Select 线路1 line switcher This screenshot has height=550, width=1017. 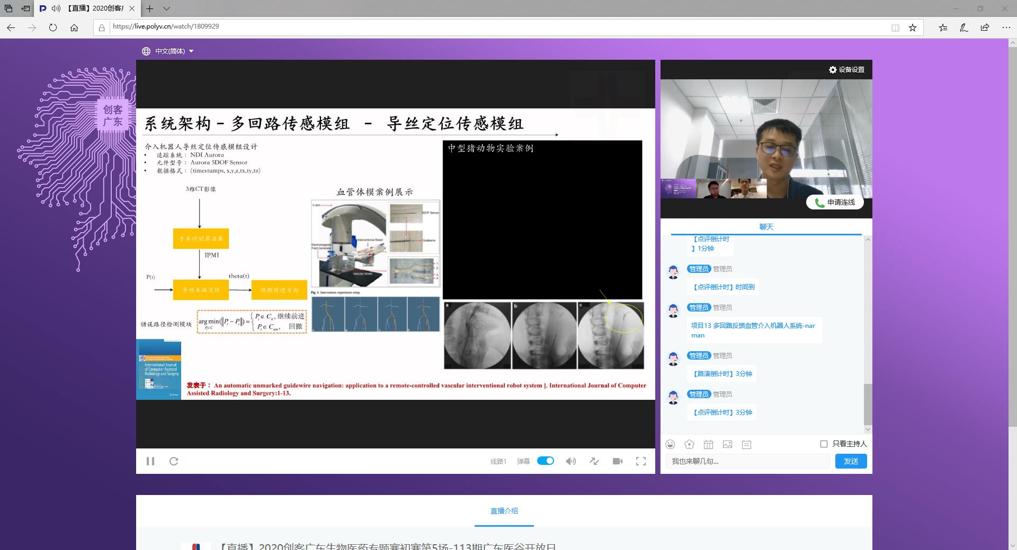point(498,461)
